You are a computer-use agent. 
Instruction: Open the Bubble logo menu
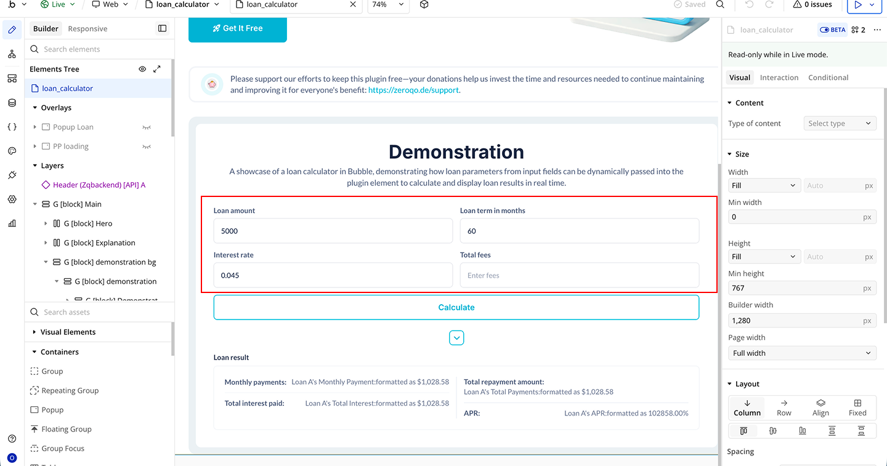pos(15,5)
